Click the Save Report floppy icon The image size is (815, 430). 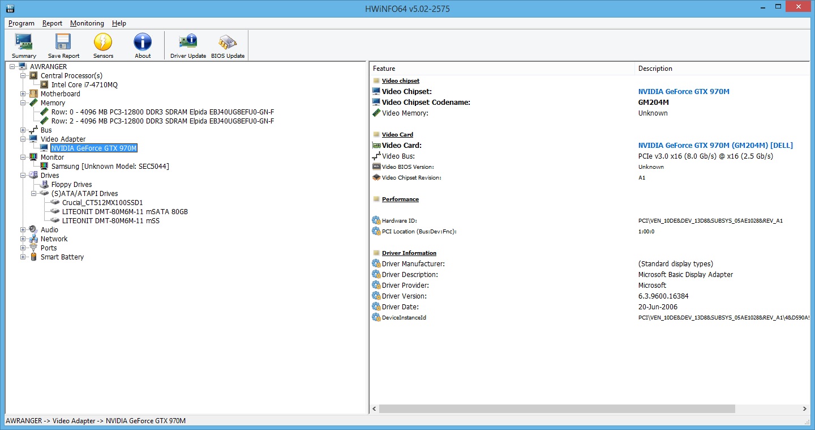coord(63,42)
